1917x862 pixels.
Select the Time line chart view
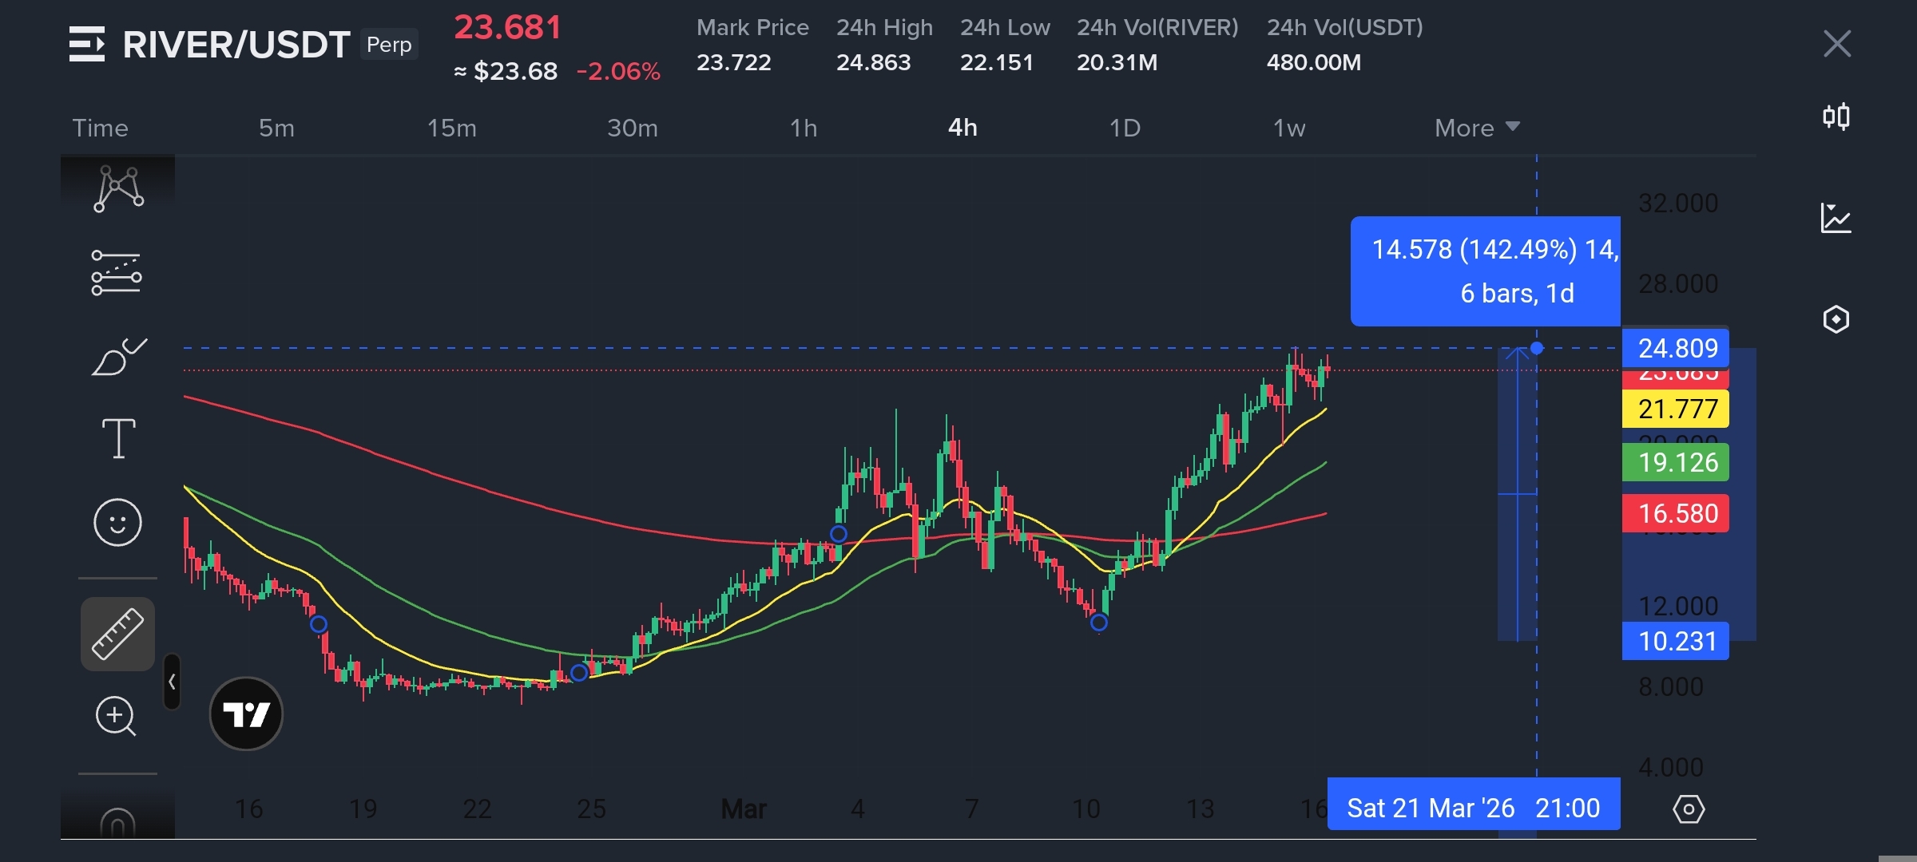[101, 128]
